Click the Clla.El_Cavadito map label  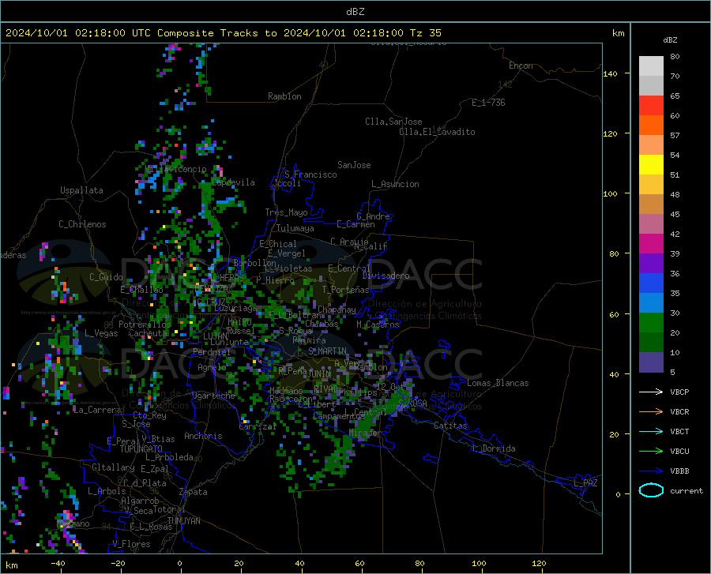[437, 132]
